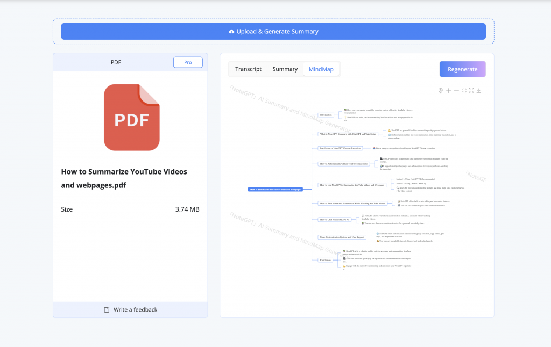Click the fit-to-view inward corners icon
This screenshot has height=347, width=551.
pos(464,91)
